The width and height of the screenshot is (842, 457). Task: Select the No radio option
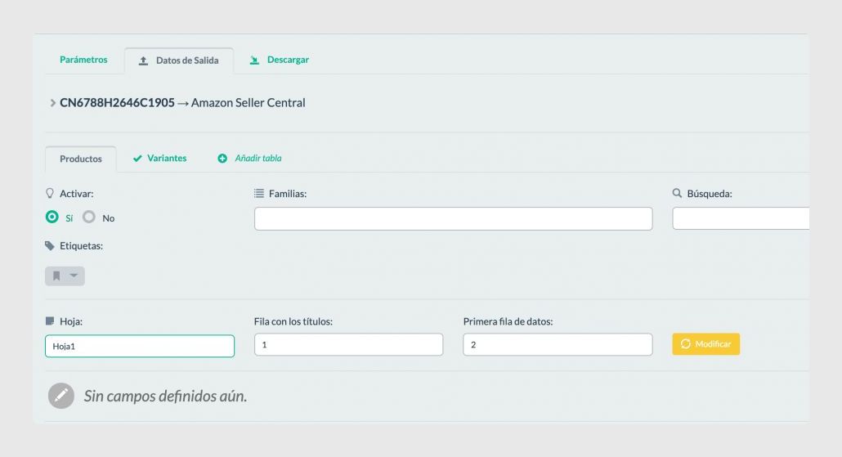click(89, 217)
